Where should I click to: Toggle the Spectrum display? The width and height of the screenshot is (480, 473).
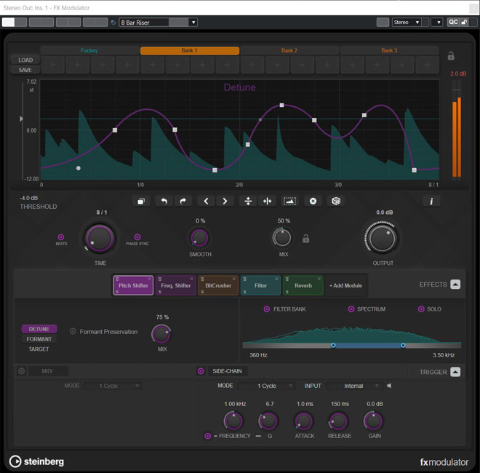351,309
